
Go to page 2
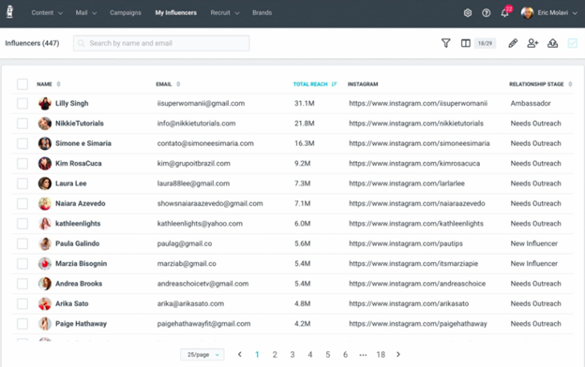[275, 355]
